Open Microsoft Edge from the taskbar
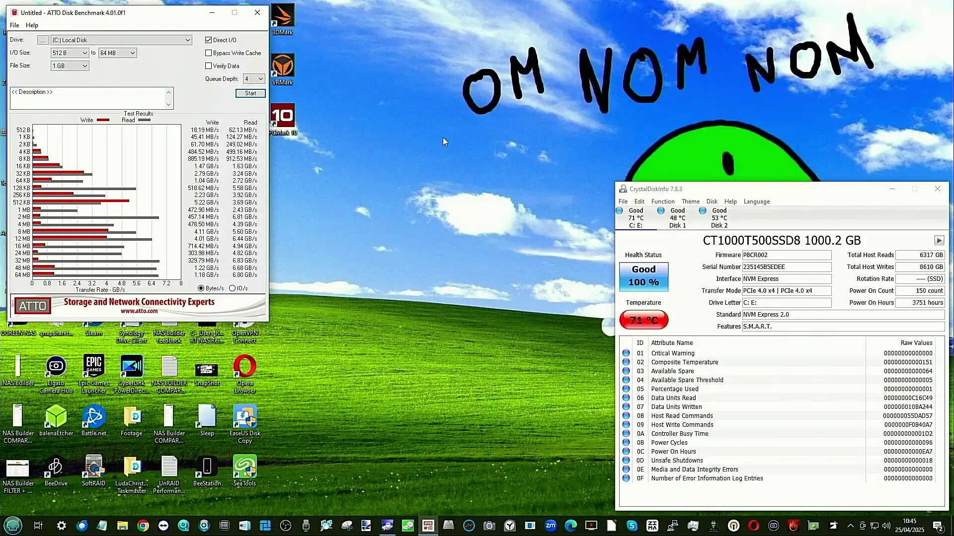Image resolution: width=954 pixels, height=536 pixels. point(570,526)
